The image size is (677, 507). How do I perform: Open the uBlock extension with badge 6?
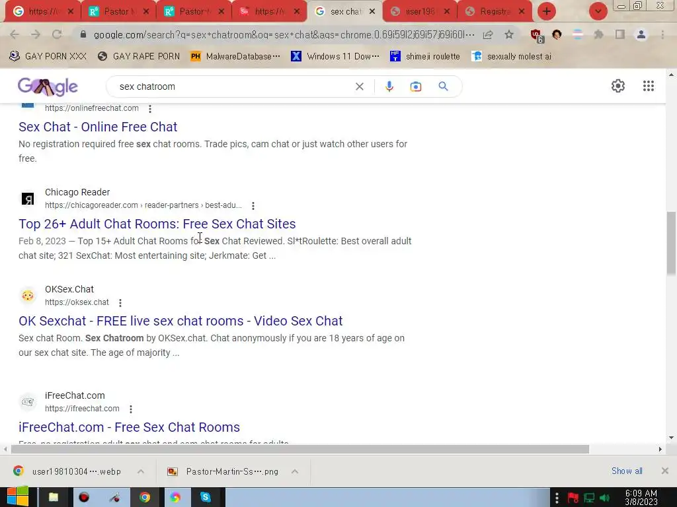(x=537, y=36)
